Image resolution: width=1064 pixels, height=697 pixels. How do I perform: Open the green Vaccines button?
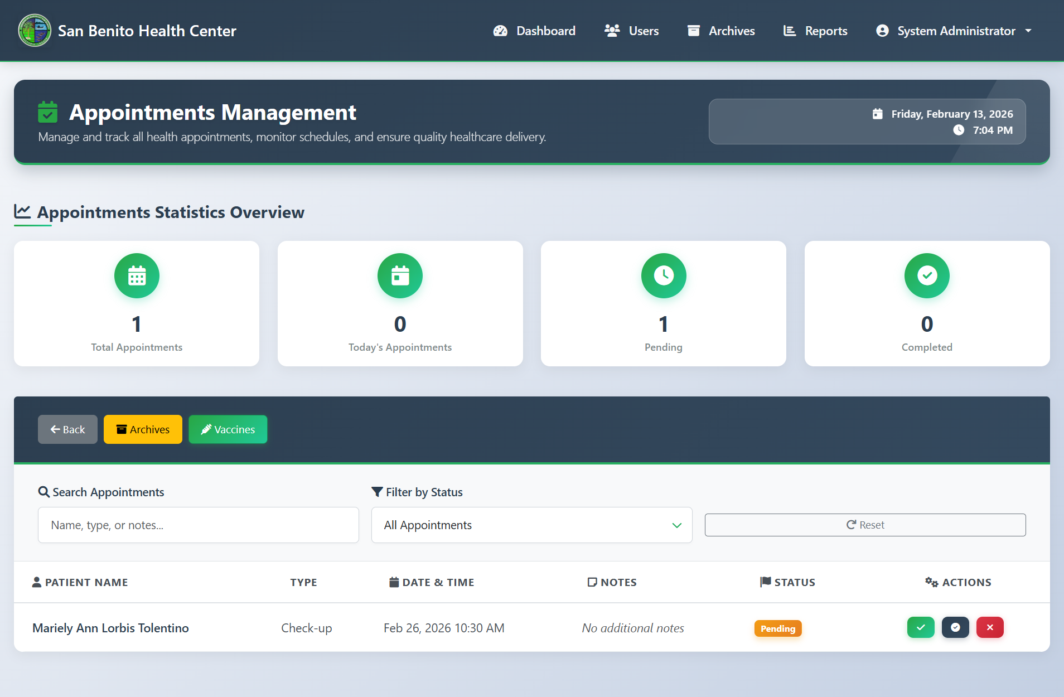tap(228, 429)
